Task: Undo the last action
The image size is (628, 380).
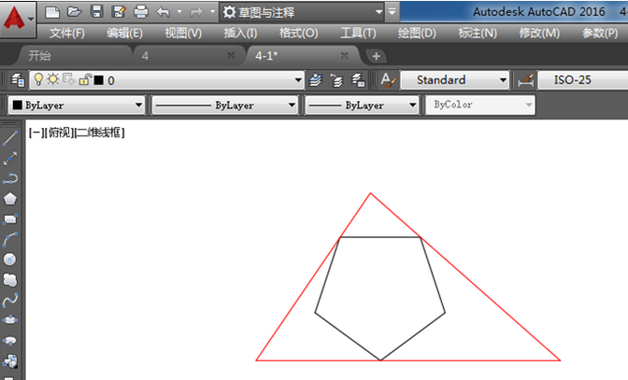Action: coord(163,12)
